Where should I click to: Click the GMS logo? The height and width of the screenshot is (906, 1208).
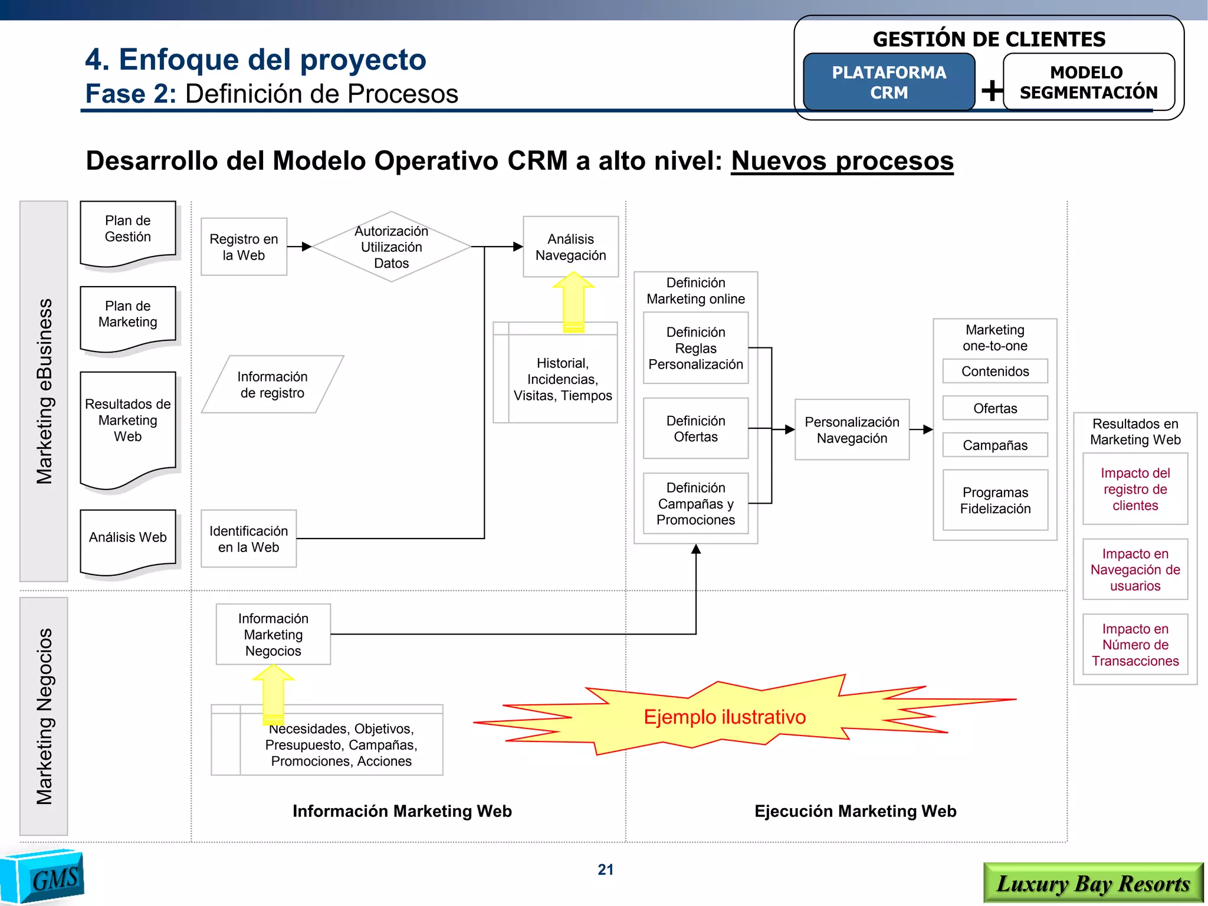click(42, 877)
